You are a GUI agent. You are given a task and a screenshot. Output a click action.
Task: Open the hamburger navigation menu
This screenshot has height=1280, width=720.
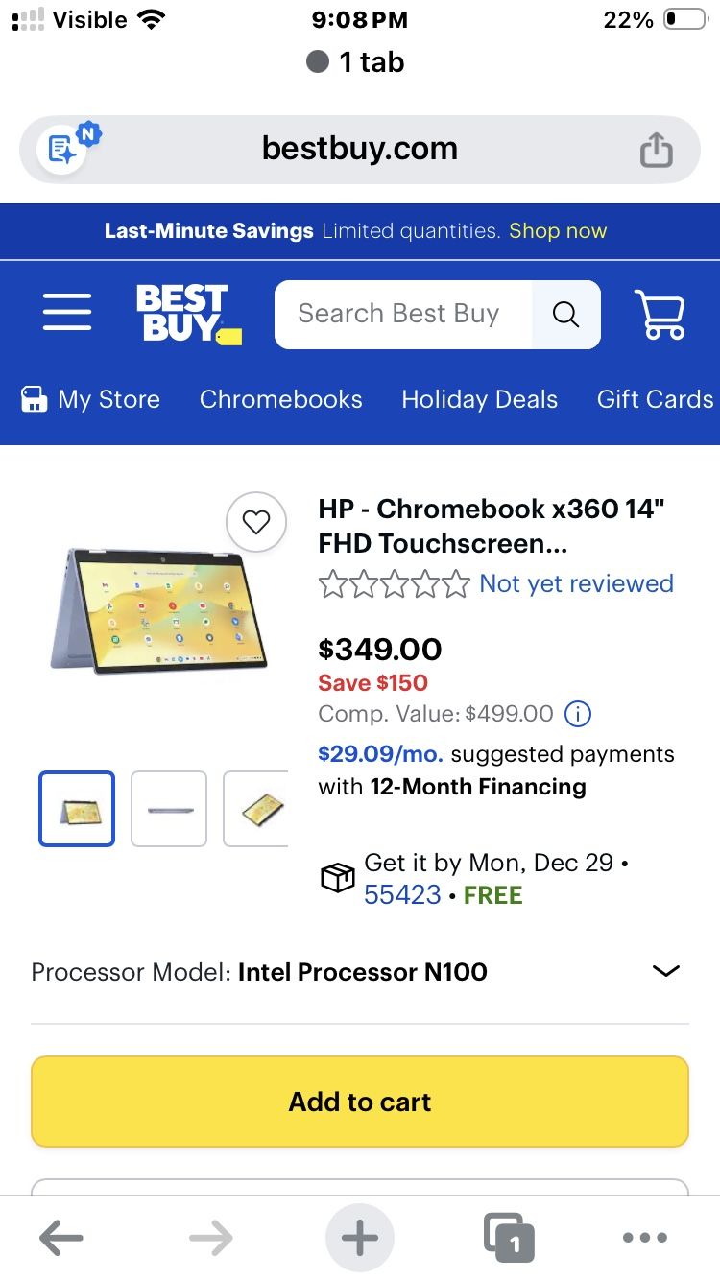67,314
